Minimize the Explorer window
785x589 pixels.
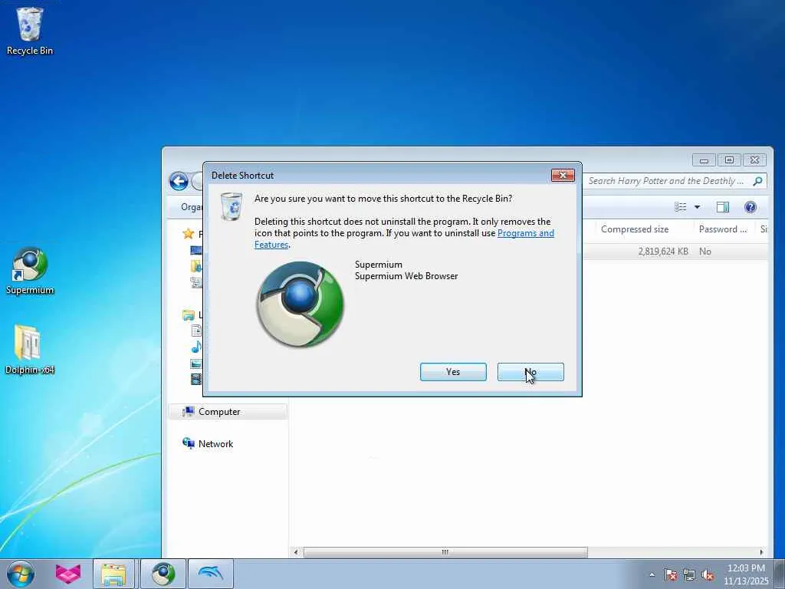coord(704,160)
